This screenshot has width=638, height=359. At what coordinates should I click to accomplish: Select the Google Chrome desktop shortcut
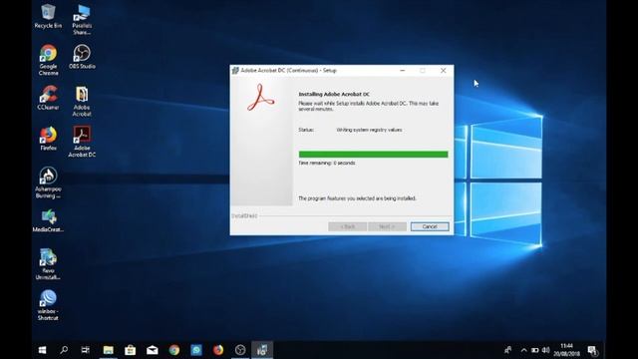(48, 60)
